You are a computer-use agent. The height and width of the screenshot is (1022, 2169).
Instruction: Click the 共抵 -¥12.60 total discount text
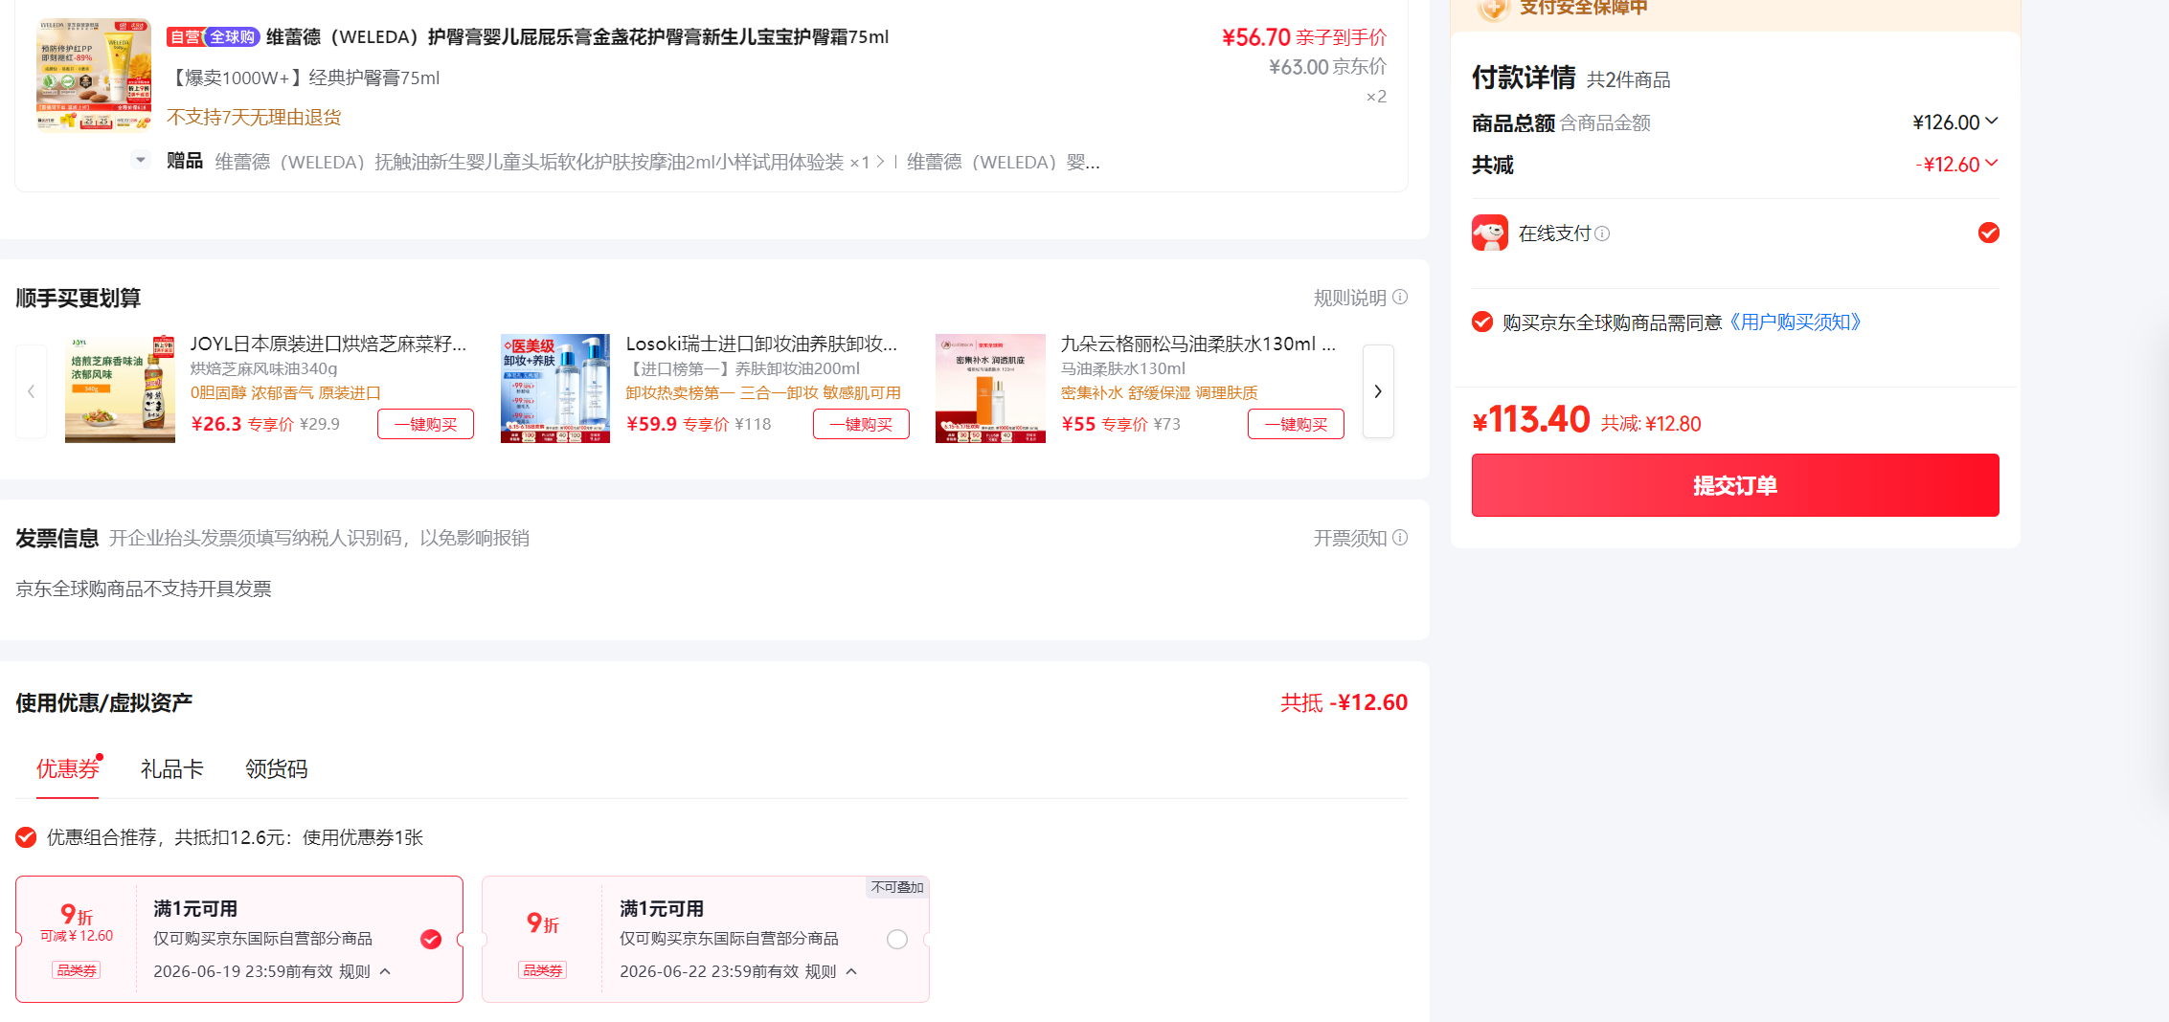point(1344,702)
